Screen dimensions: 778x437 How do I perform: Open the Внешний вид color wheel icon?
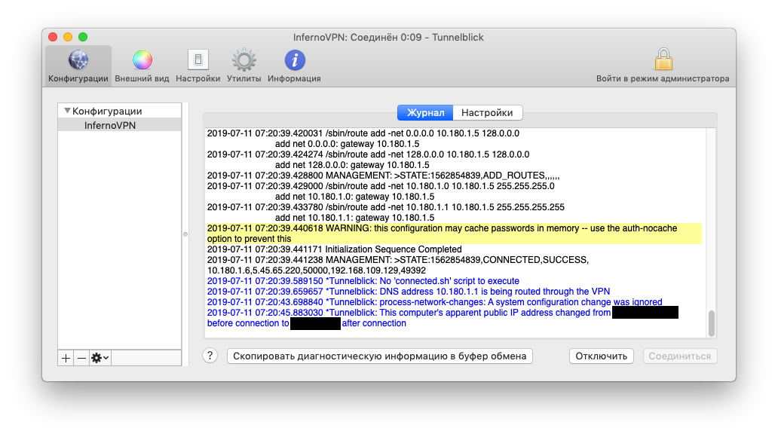point(142,60)
